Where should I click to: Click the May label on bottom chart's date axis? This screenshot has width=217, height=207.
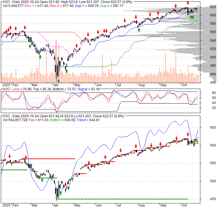(x=78, y=205)
